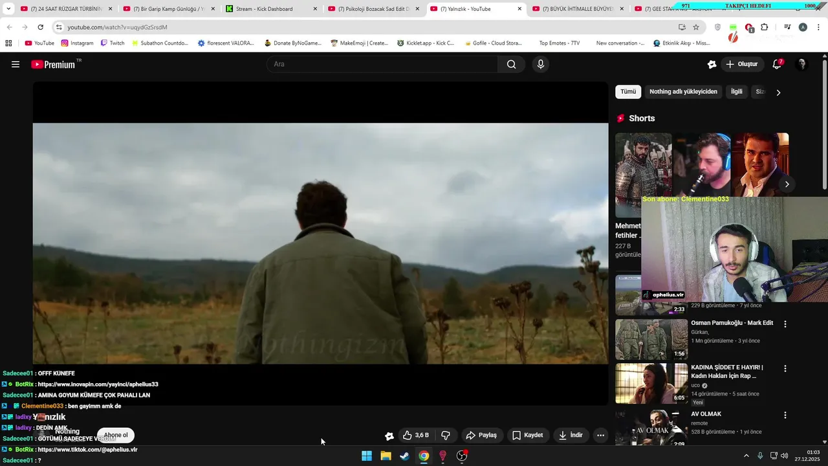This screenshot has width=828, height=466.
Task: Open options for KADINA ŞİDDET E HAYIR video
Action: [x=785, y=368]
